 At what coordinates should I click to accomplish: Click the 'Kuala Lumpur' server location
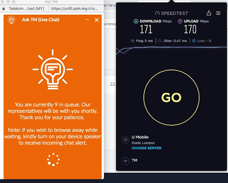143,143
